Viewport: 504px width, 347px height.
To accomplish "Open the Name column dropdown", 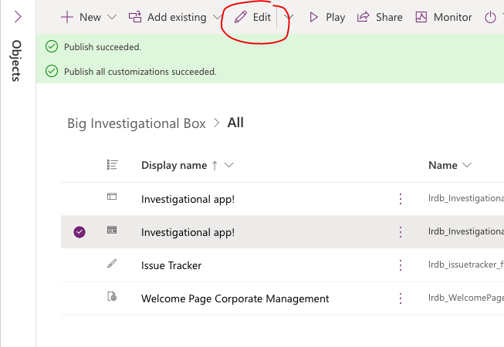I will [467, 165].
